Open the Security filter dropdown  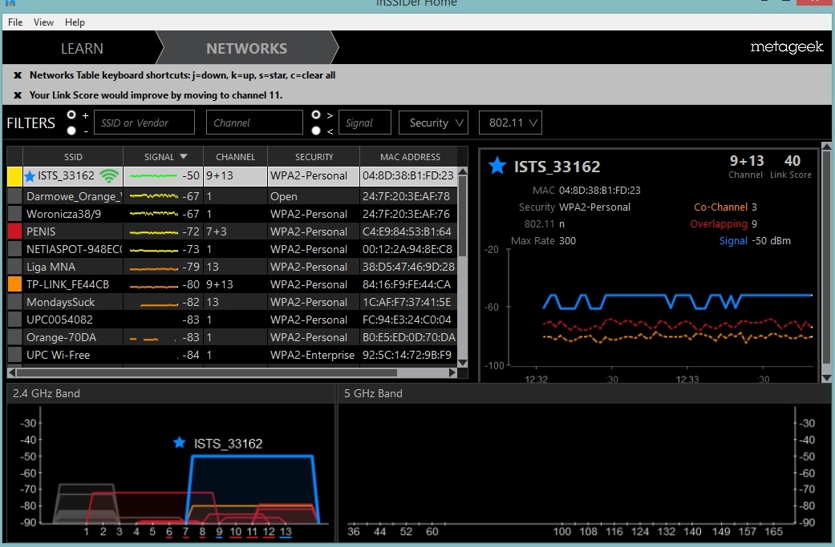tap(433, 123)
